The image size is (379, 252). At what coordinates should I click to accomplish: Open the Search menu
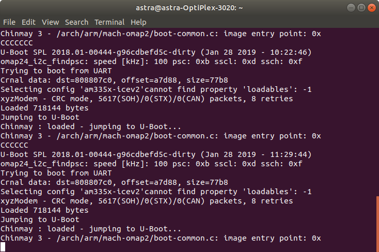click(x=76, y=22)
